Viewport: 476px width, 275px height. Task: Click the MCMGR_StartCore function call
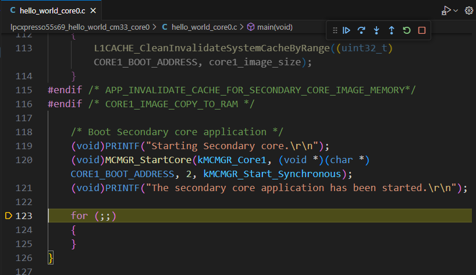148,160
